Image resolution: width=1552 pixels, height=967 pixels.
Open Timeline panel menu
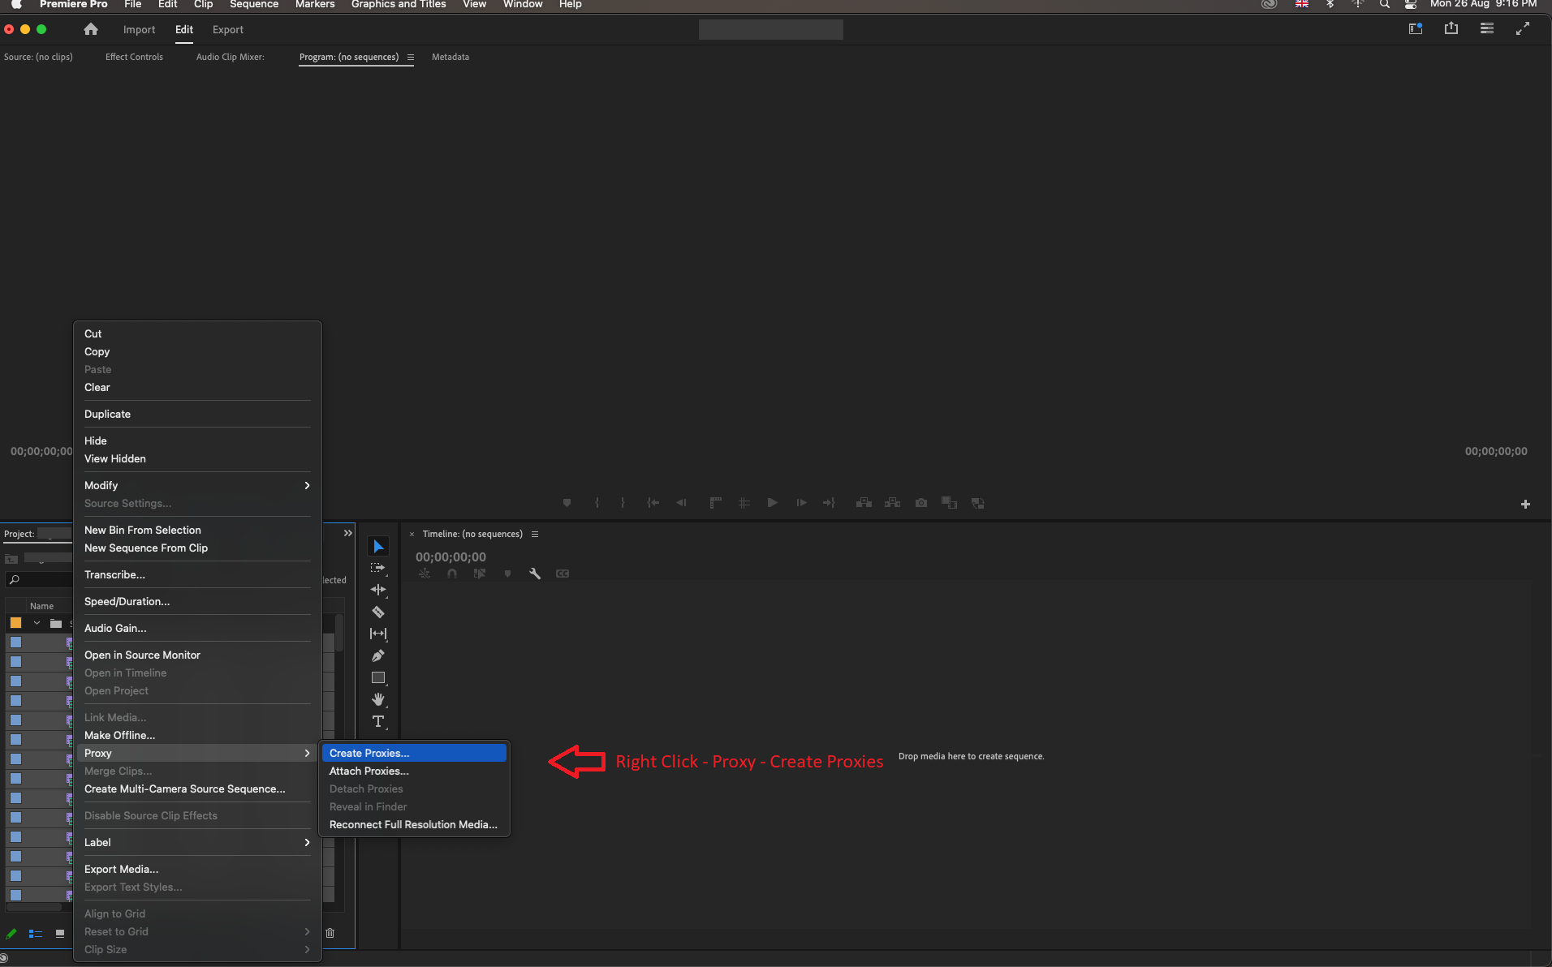point(535,534)
